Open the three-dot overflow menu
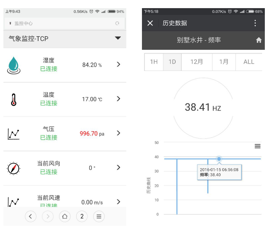273x234 pixels. pyautogui.click(x=255, y=23)
